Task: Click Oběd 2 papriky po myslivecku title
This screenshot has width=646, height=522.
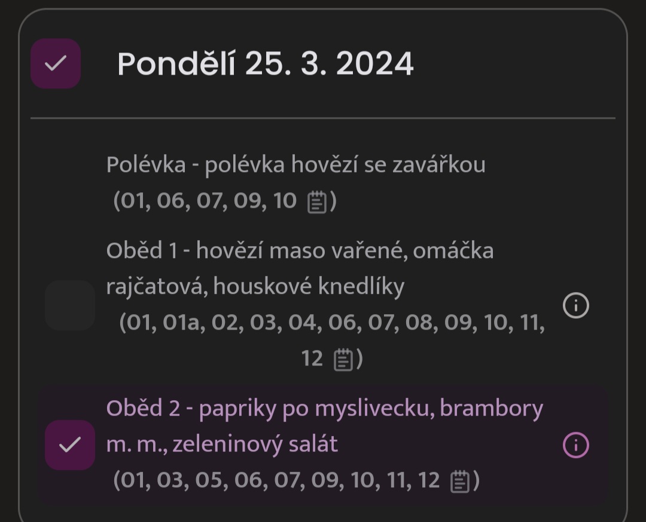Action: click(x=325, y=426)
